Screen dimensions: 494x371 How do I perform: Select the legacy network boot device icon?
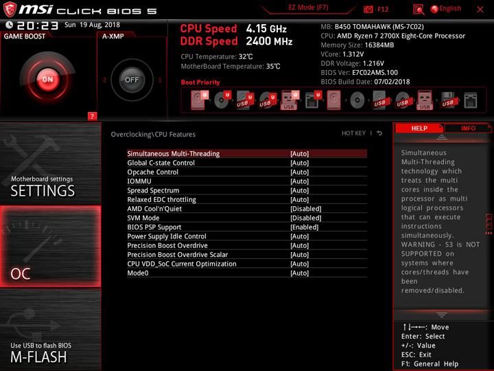(x=471, y=100)
